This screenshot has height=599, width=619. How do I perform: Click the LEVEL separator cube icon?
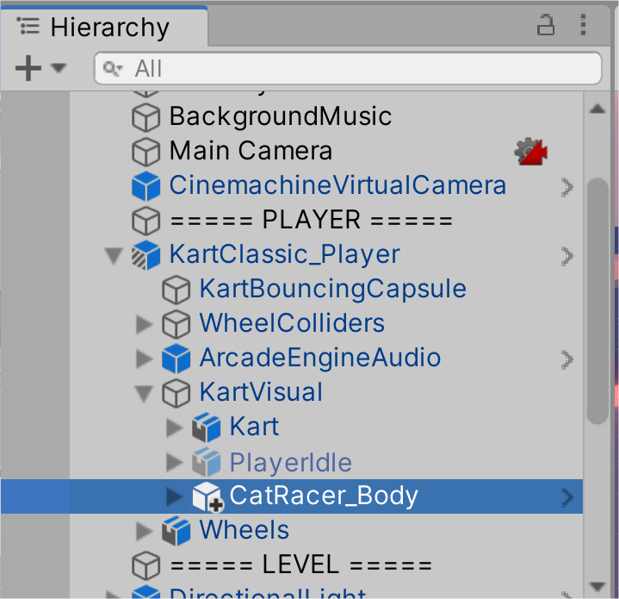pyautogui.click(x=145, y=565)
